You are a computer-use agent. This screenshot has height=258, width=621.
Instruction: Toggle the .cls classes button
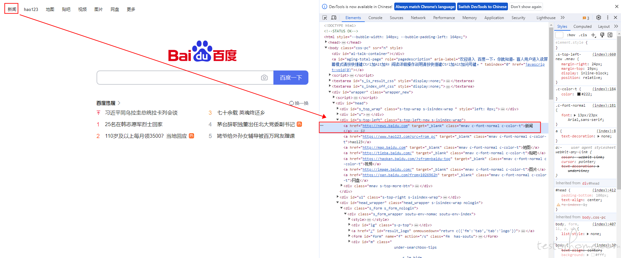583,35
